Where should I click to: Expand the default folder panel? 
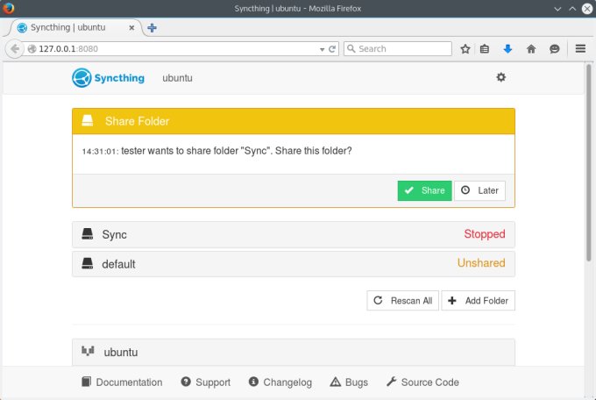pos(293,263)
